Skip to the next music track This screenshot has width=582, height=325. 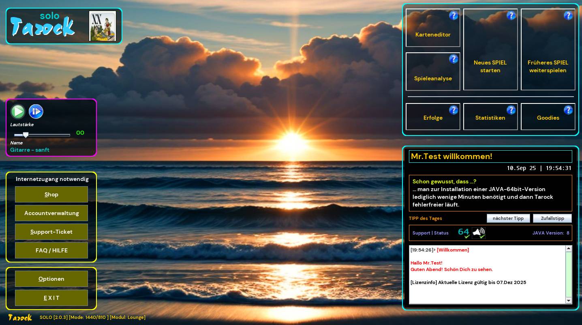[x=36, y=112]
